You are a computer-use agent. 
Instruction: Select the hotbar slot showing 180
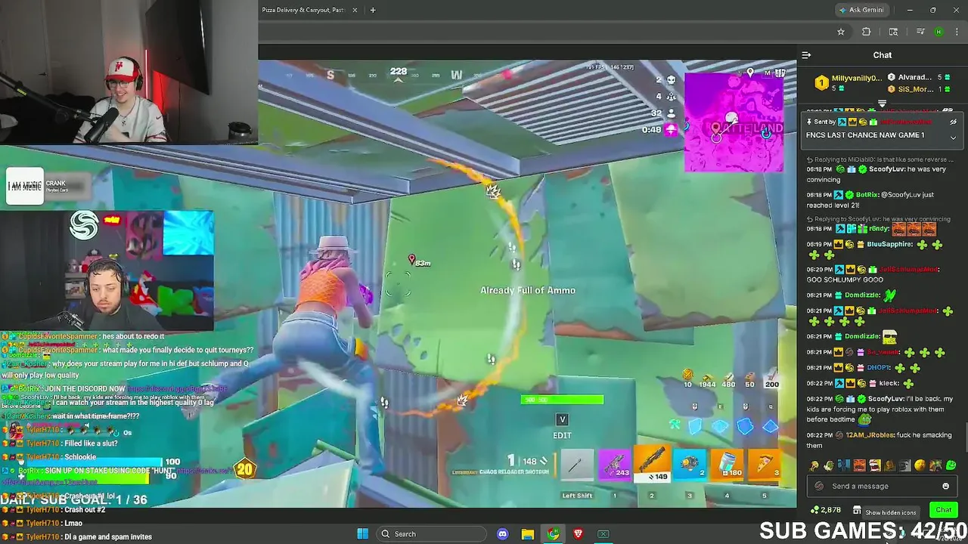[x=727, y=466]
